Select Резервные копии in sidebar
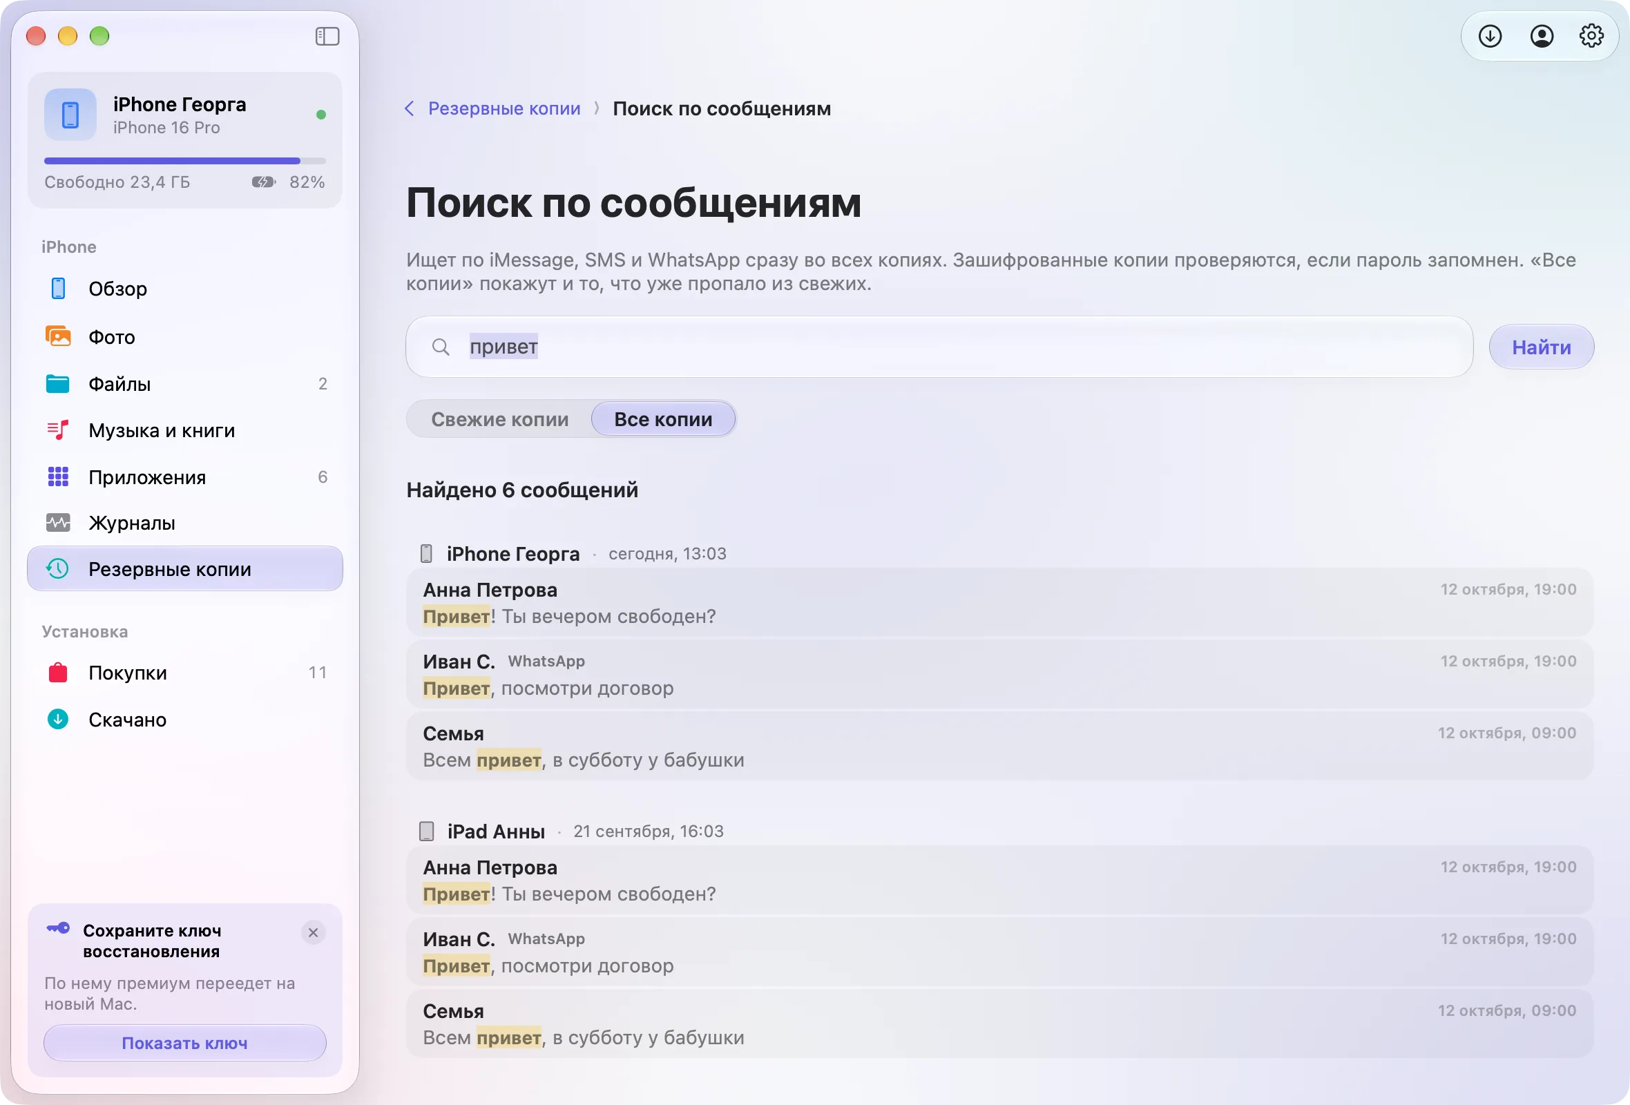Screen dimensions: 1630x1105 pyautogui.click(x=185, y=568)
